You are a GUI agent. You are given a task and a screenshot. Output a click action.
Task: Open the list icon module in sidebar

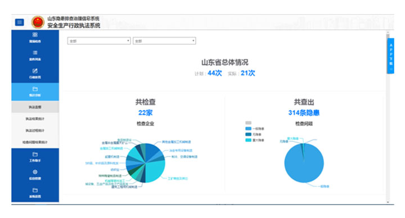35,53
